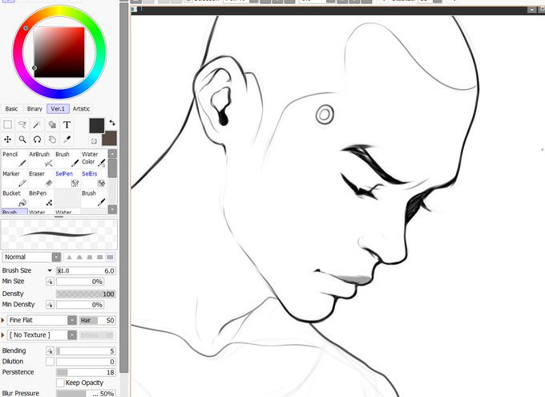
Task: Pick the sharpest pointed edge shape
Action: tap(69, 257)
